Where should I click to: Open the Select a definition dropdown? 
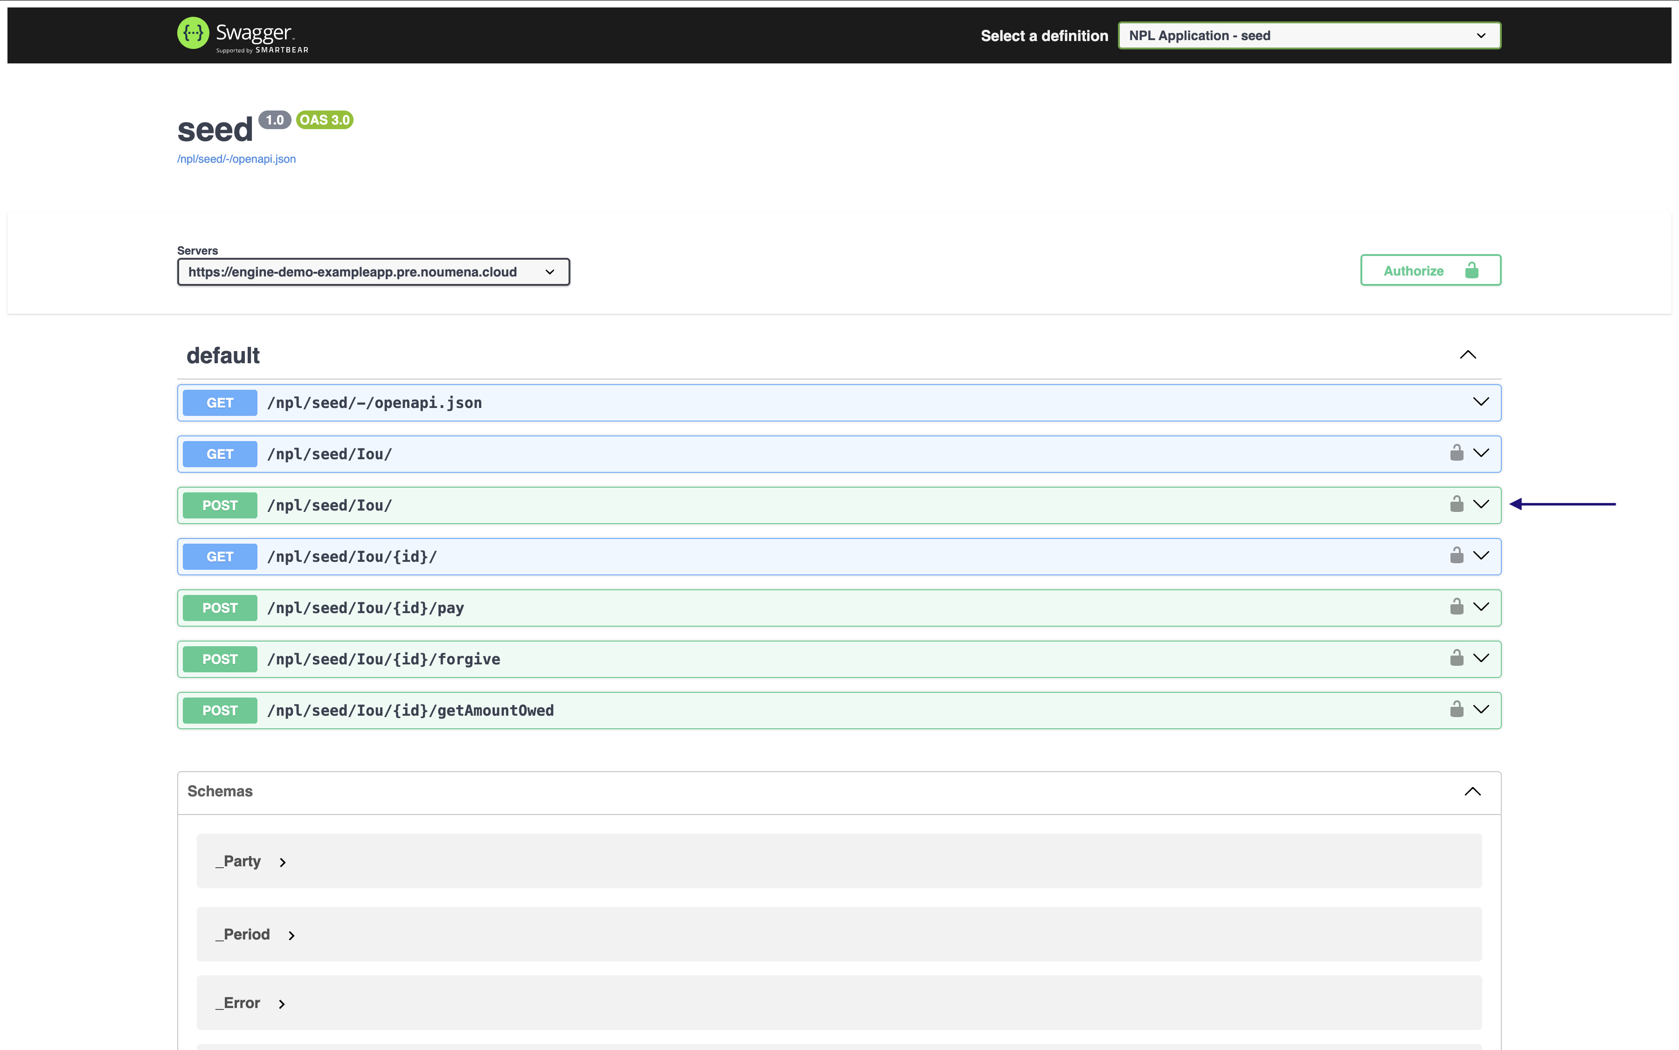click(1309, 35)
